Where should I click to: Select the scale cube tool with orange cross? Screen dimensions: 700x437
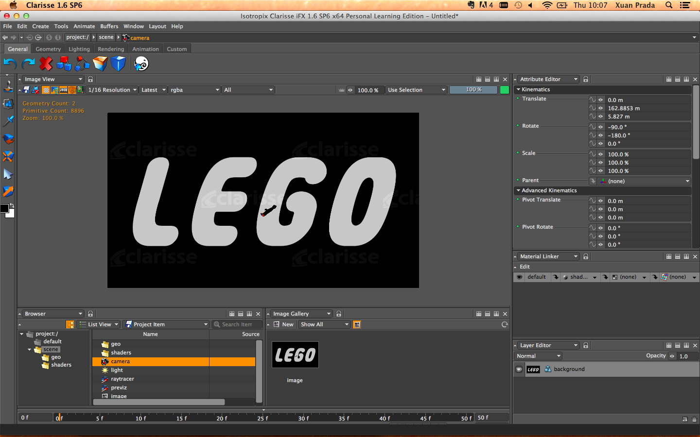point(8,156)
